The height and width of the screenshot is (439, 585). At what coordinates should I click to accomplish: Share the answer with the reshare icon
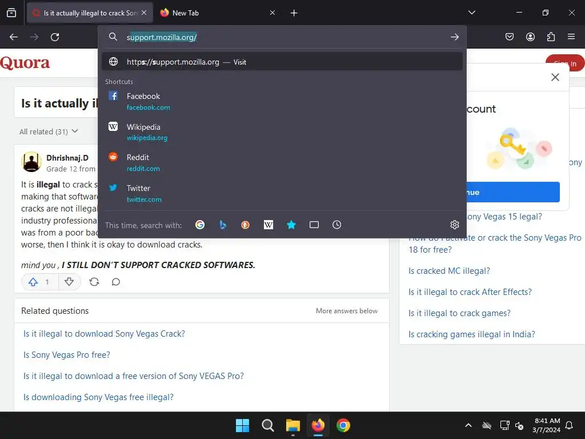point(94,282)
